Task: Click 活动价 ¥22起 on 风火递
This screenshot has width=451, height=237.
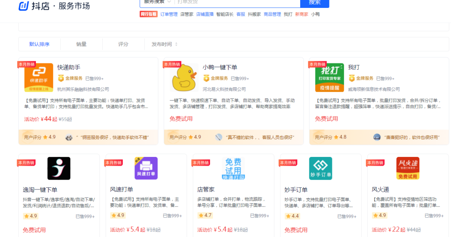Action: [x=388, y=229]
